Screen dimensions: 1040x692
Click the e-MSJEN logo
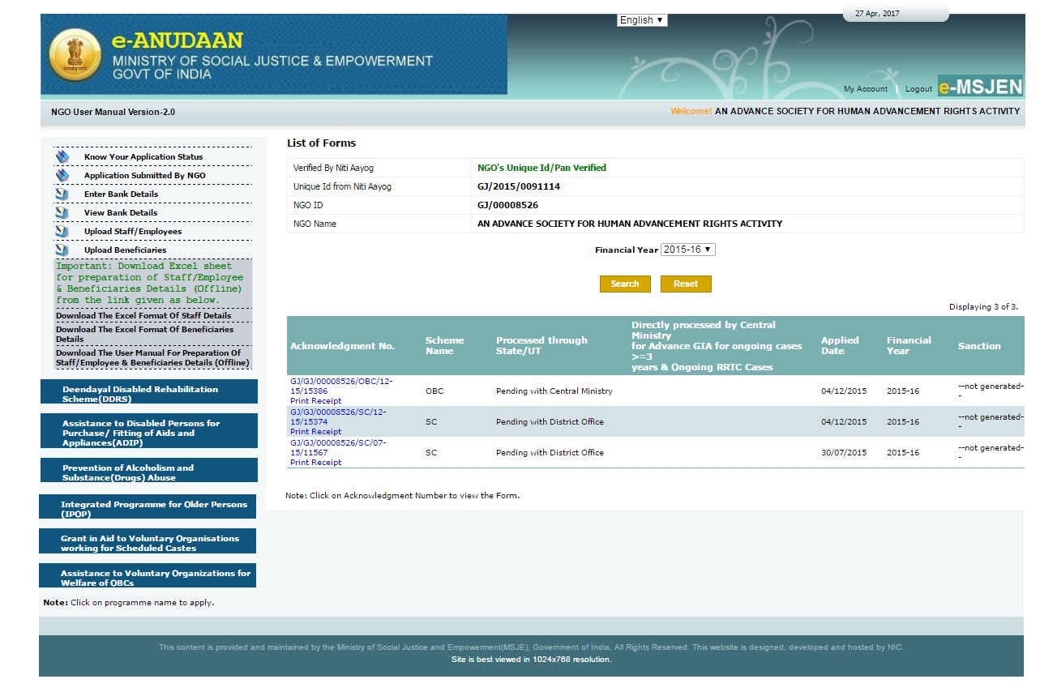point(980,86)
